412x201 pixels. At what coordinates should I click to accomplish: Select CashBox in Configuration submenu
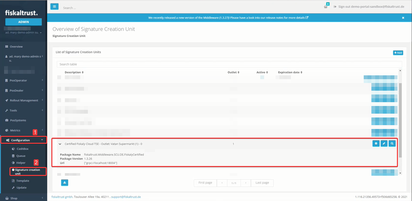[22, 149]
